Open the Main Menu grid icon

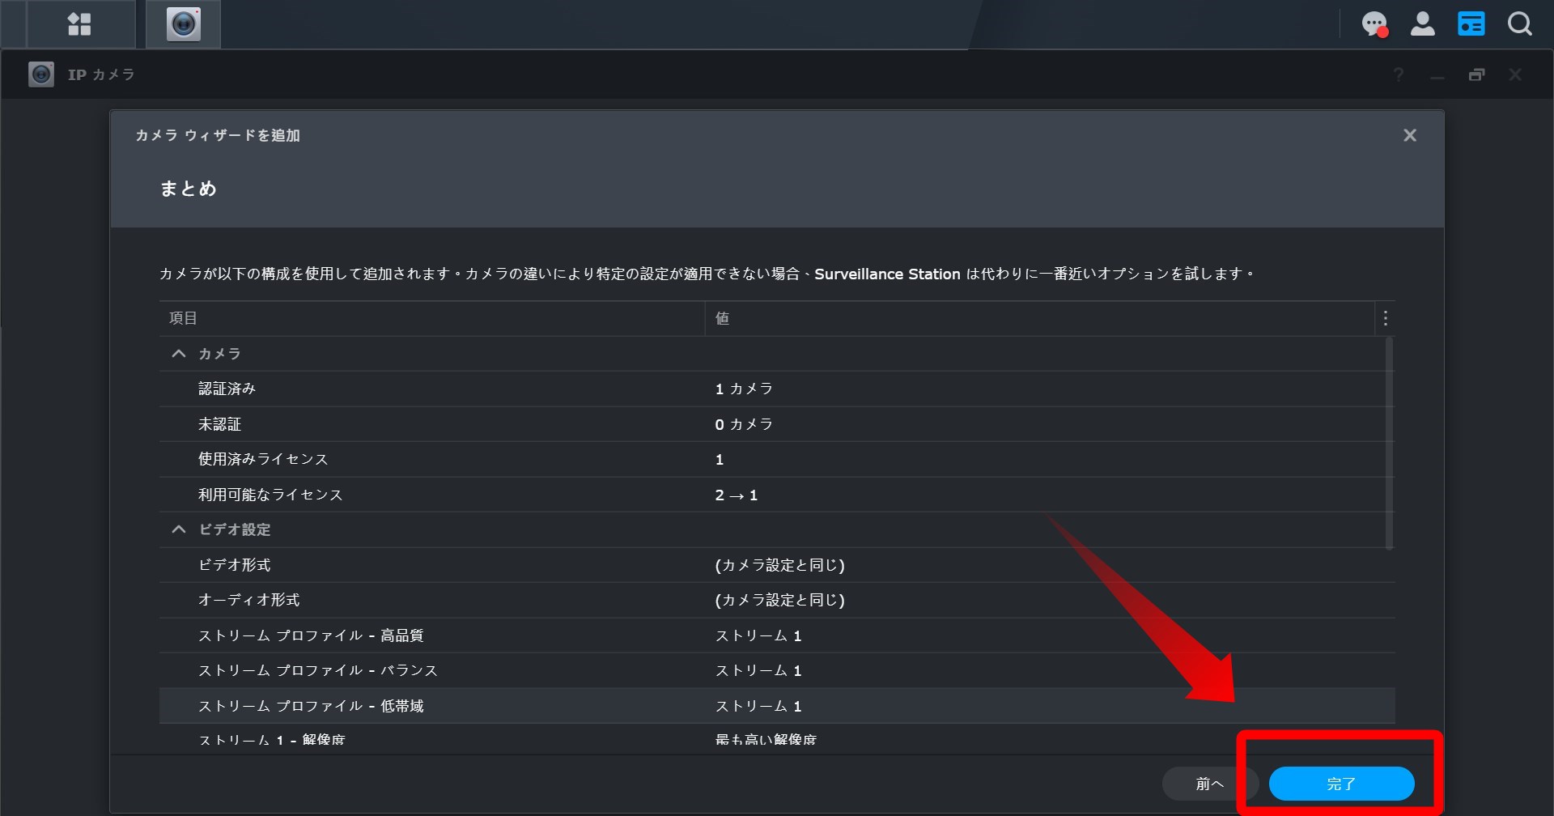[79, 24]
